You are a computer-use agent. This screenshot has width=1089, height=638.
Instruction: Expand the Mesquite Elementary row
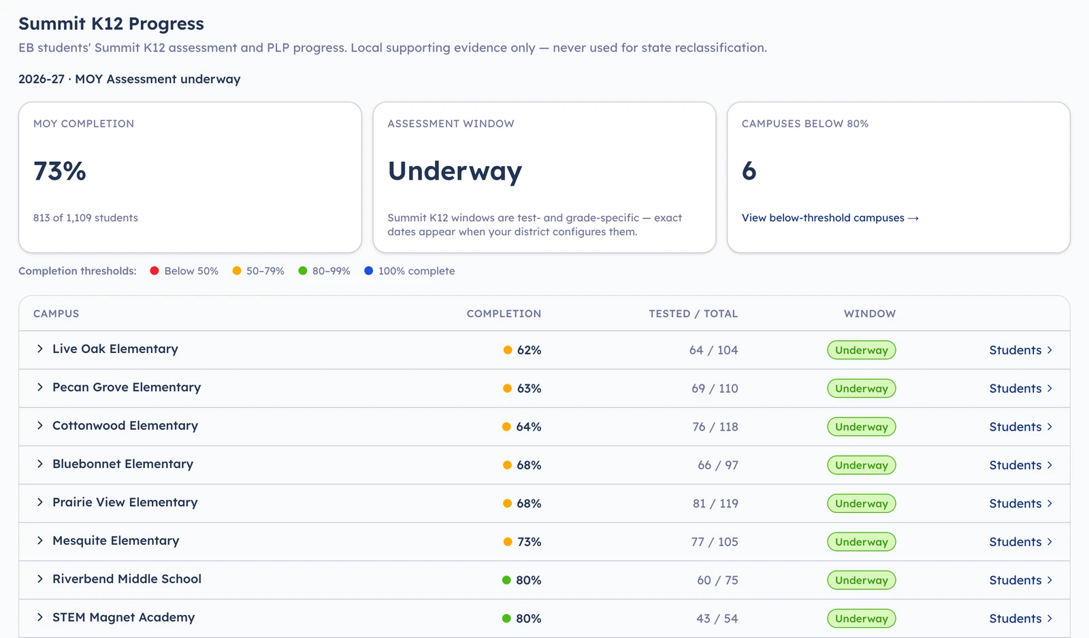40,541
